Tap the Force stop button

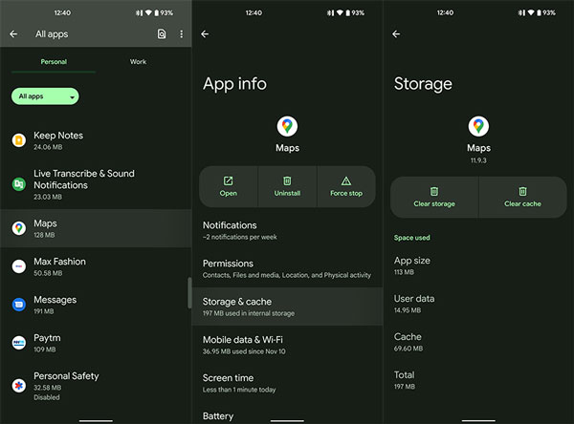pyautogui.click(x=346, y=187)
